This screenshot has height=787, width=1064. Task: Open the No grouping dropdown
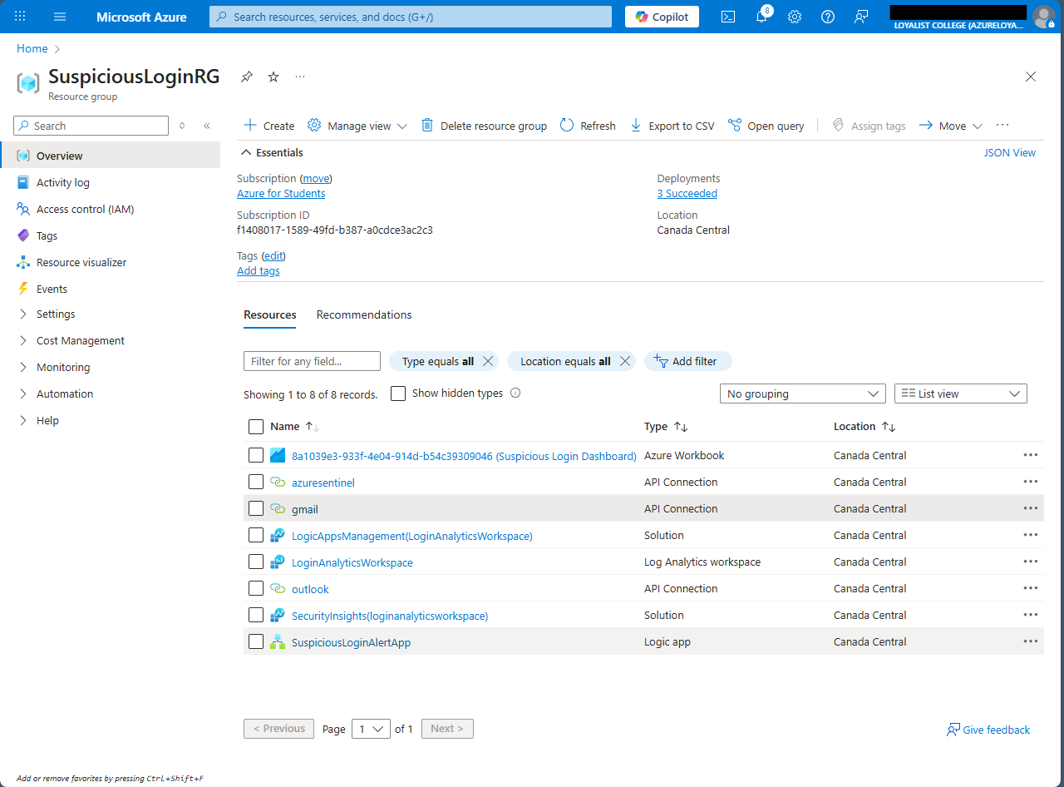point(803,393)
